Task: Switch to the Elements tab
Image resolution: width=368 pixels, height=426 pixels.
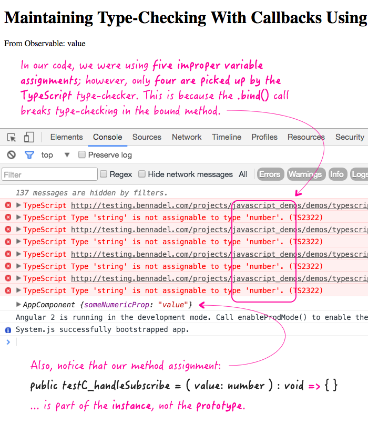Action: point(66,137)
